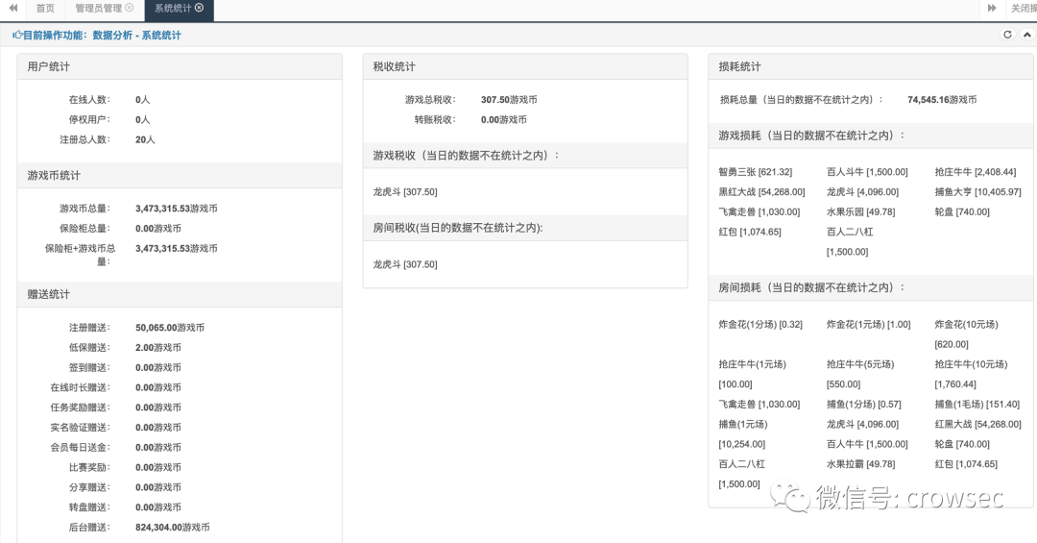1037x543 pixels.
Task: Click the 转盘赠送 label
Action: [x=89, y=506]
